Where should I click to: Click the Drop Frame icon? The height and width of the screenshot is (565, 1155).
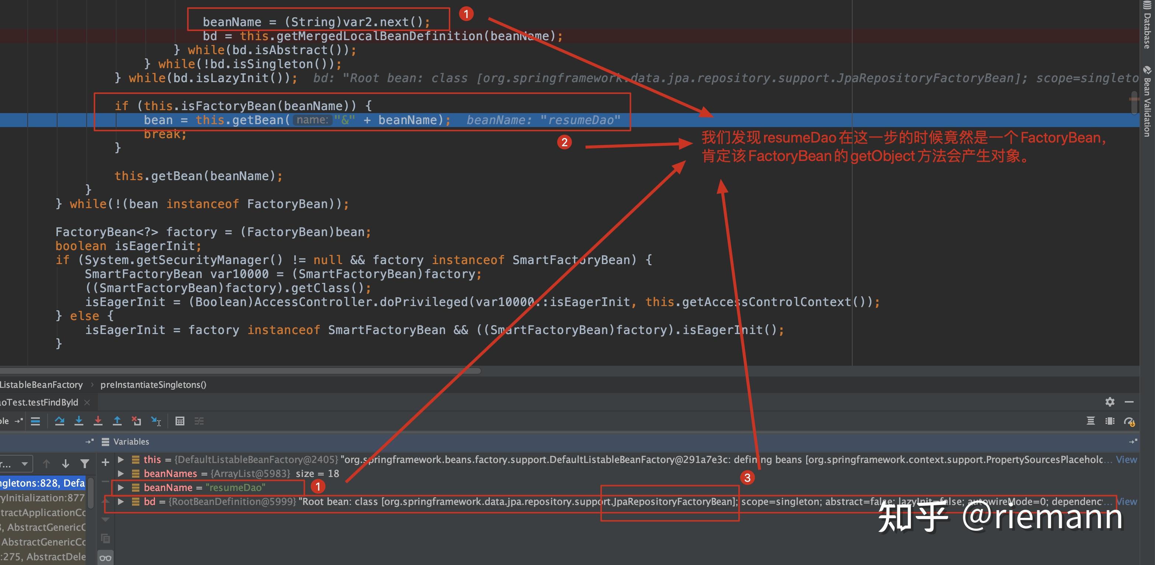click(136, 421)
